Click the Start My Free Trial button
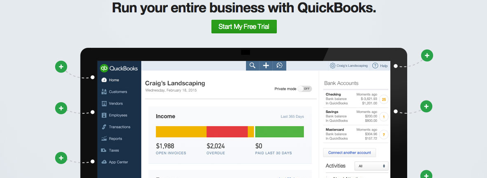The image size is (487, 178). pyautogui.click(x=244, y=27)
